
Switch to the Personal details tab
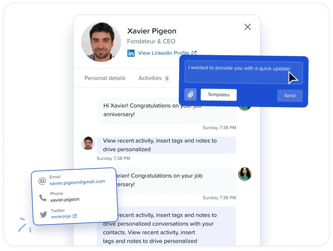(x=105, y=78)
